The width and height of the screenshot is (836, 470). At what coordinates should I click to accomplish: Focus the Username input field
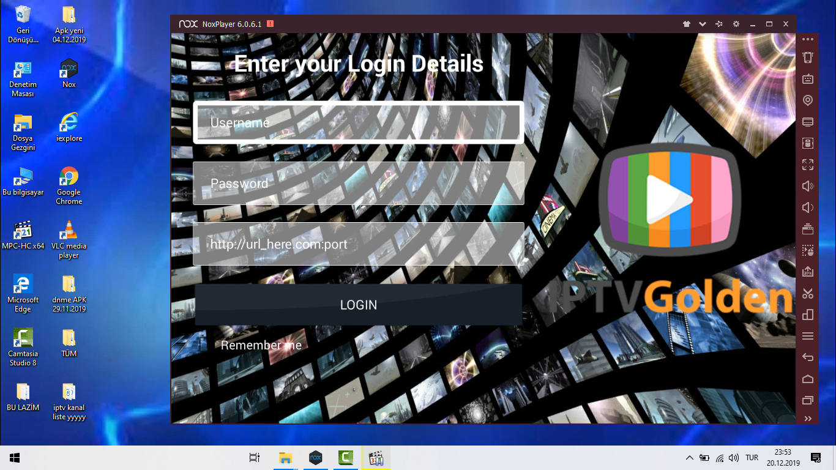[x=359, y=122]
